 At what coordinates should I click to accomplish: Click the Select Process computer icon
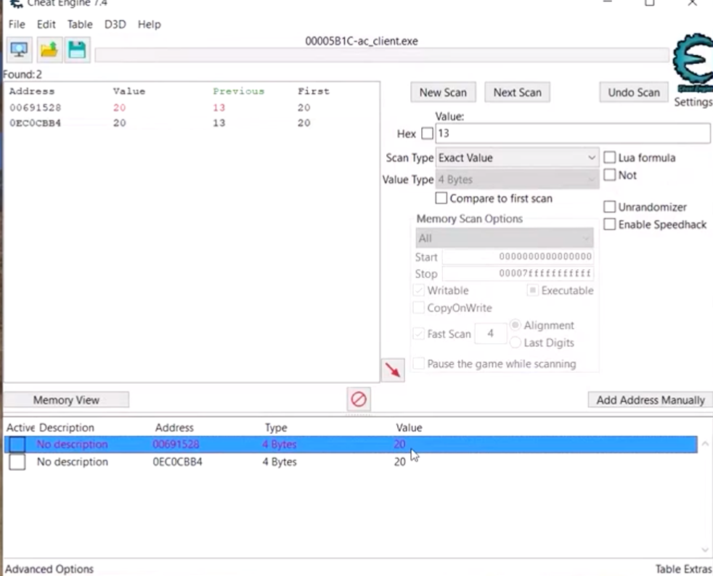(x=19, y=50)
